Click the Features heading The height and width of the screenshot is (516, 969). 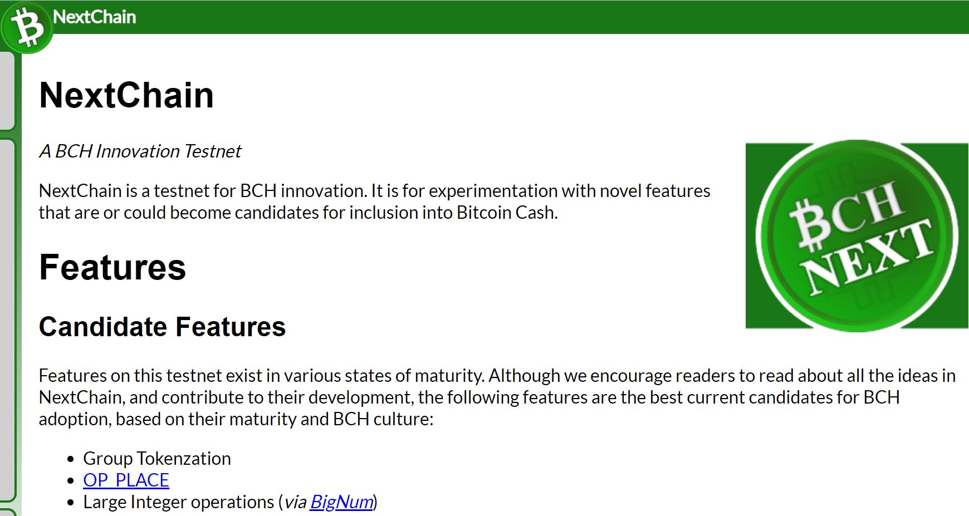[112, 267]
